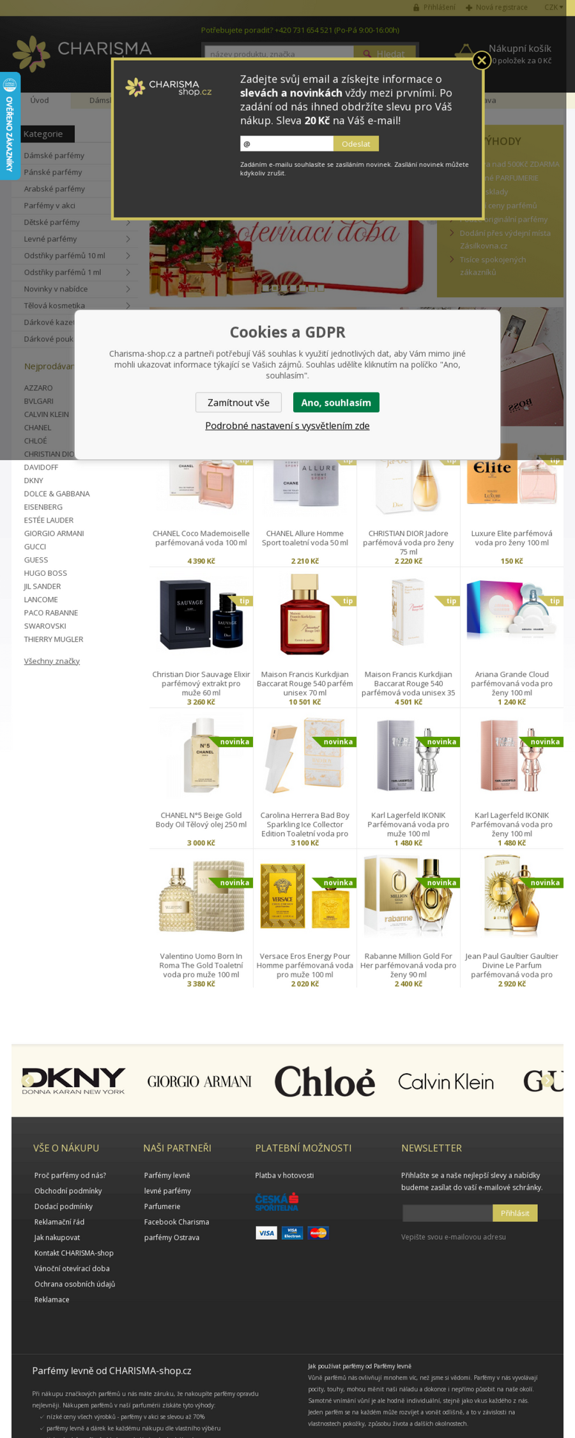The image size is (575, 1438).
Task: Advance brand carousel with right arrow
Action: point(548,1081)
